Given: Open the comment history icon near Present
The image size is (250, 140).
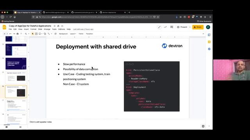Looking at the screenshot, I should 171,27.
